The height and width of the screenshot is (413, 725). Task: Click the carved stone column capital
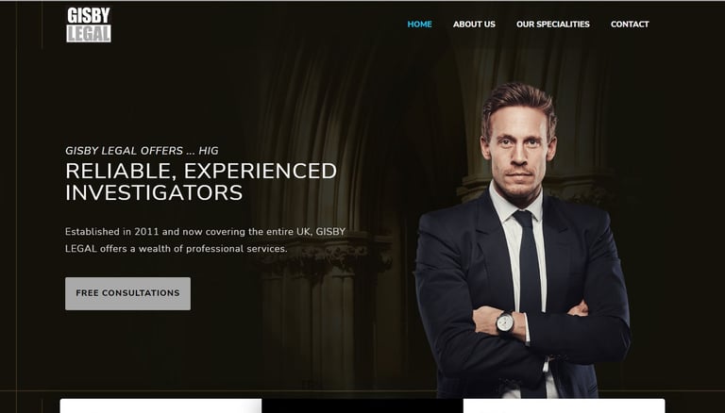326,256
